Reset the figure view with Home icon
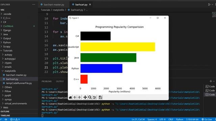 click(x=70, y=97)
